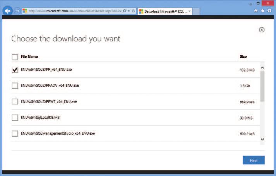The width and height of the screenshot is (276, 176).
Task: Click the search magnifier in address bar
Action: click(x=124, y=11)
